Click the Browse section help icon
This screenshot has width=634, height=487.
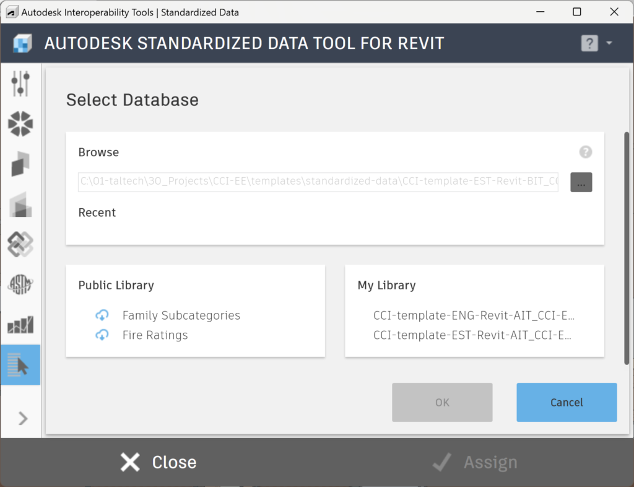[586, 152]
